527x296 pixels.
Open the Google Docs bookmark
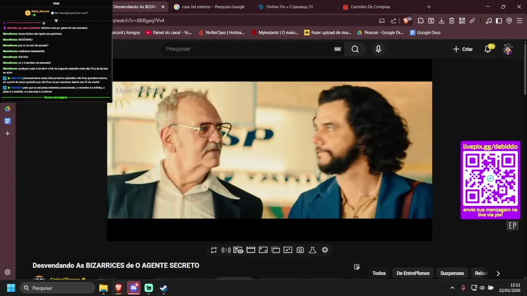point(425,32)
